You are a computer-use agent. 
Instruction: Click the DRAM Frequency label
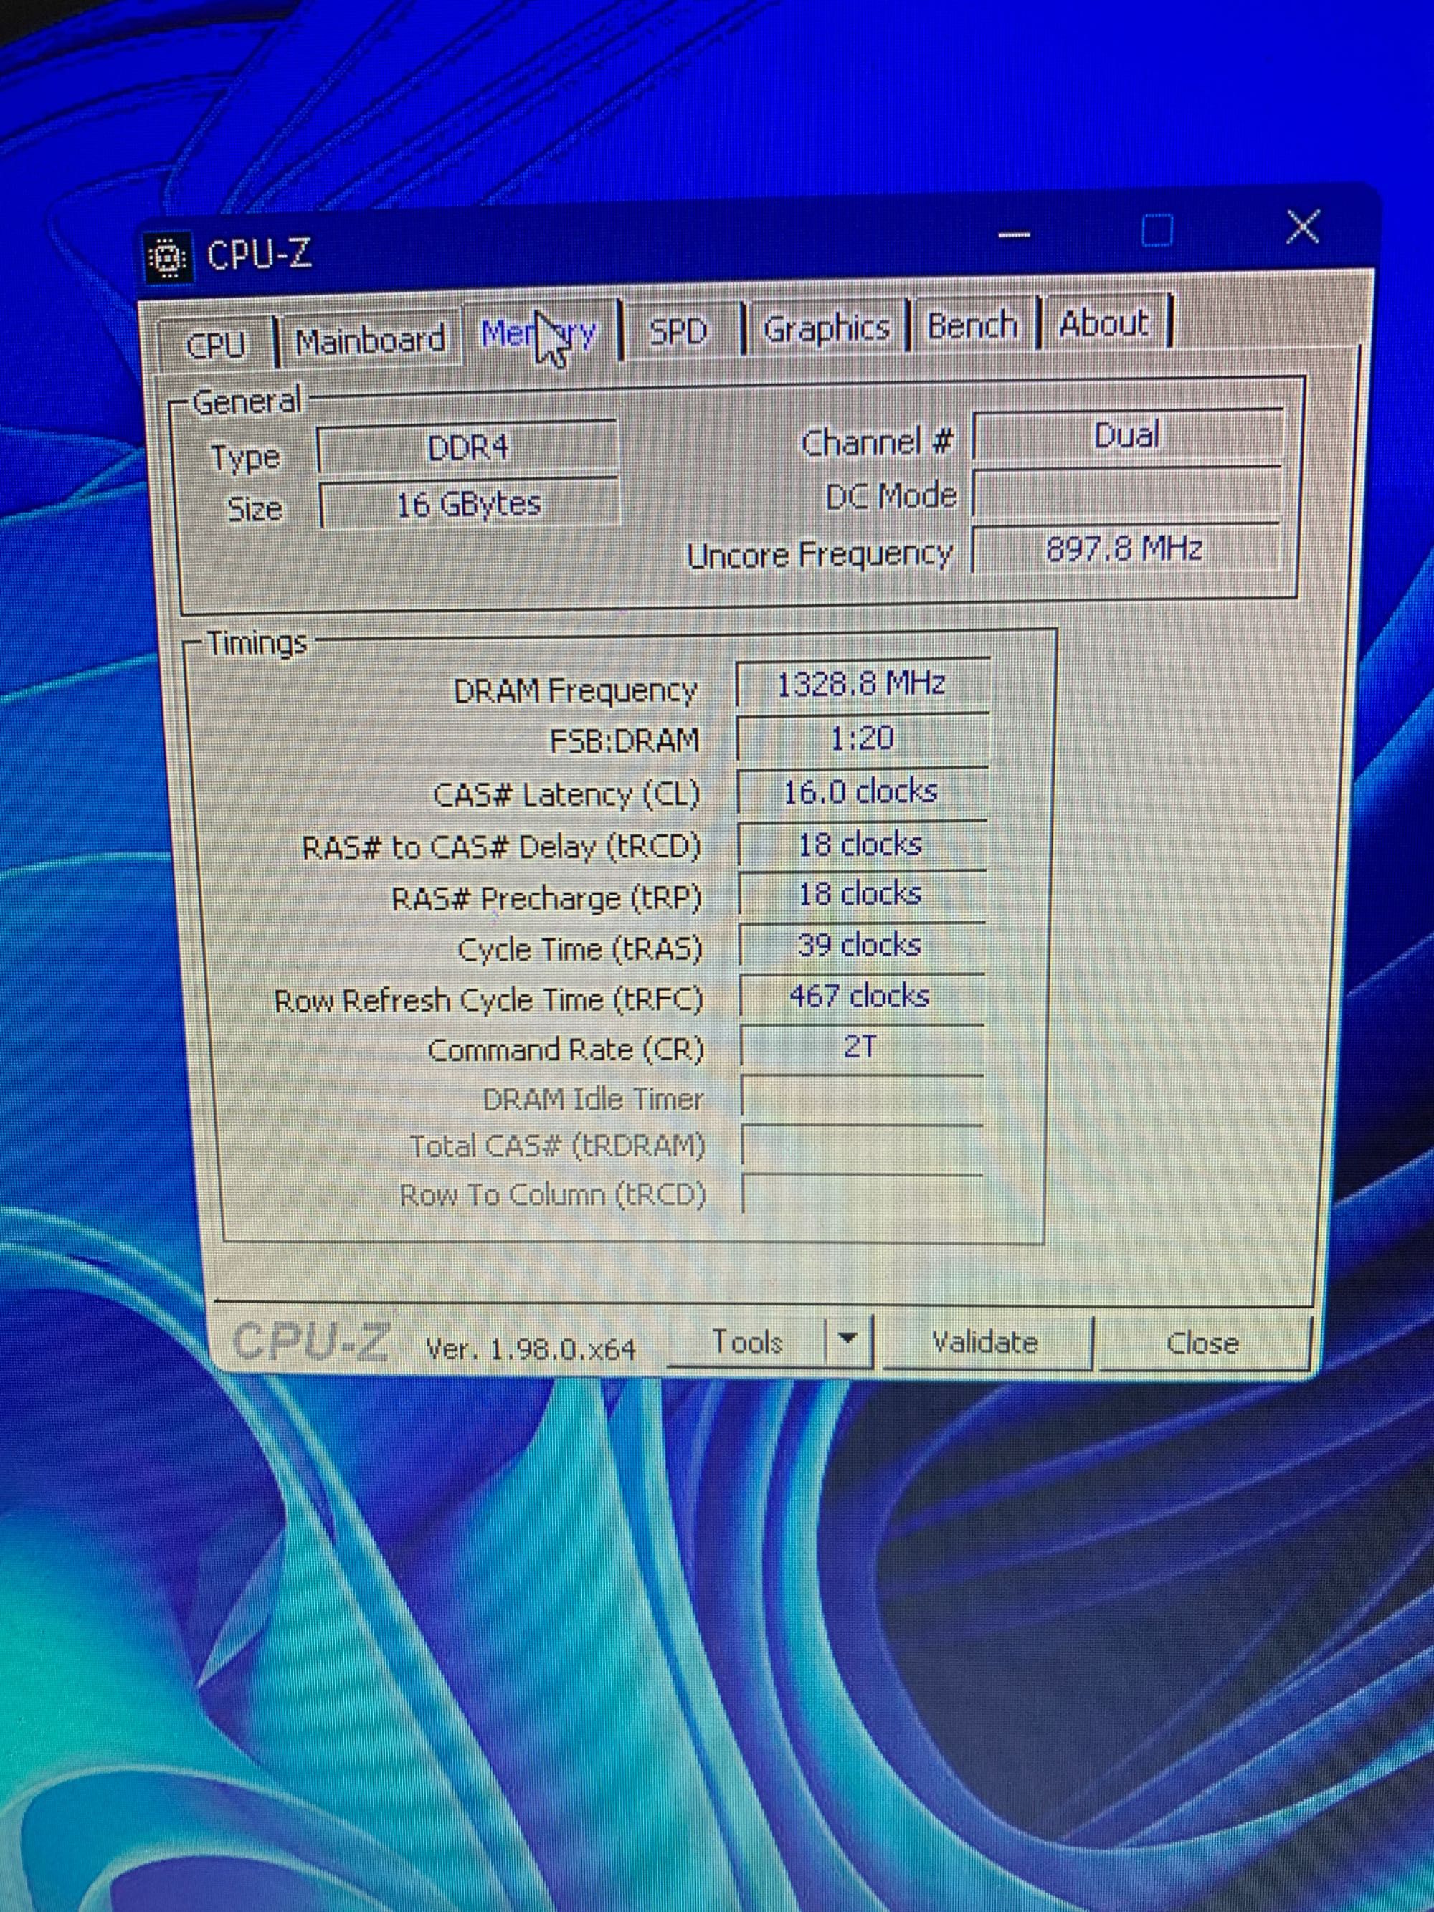[x=576, y=690]
